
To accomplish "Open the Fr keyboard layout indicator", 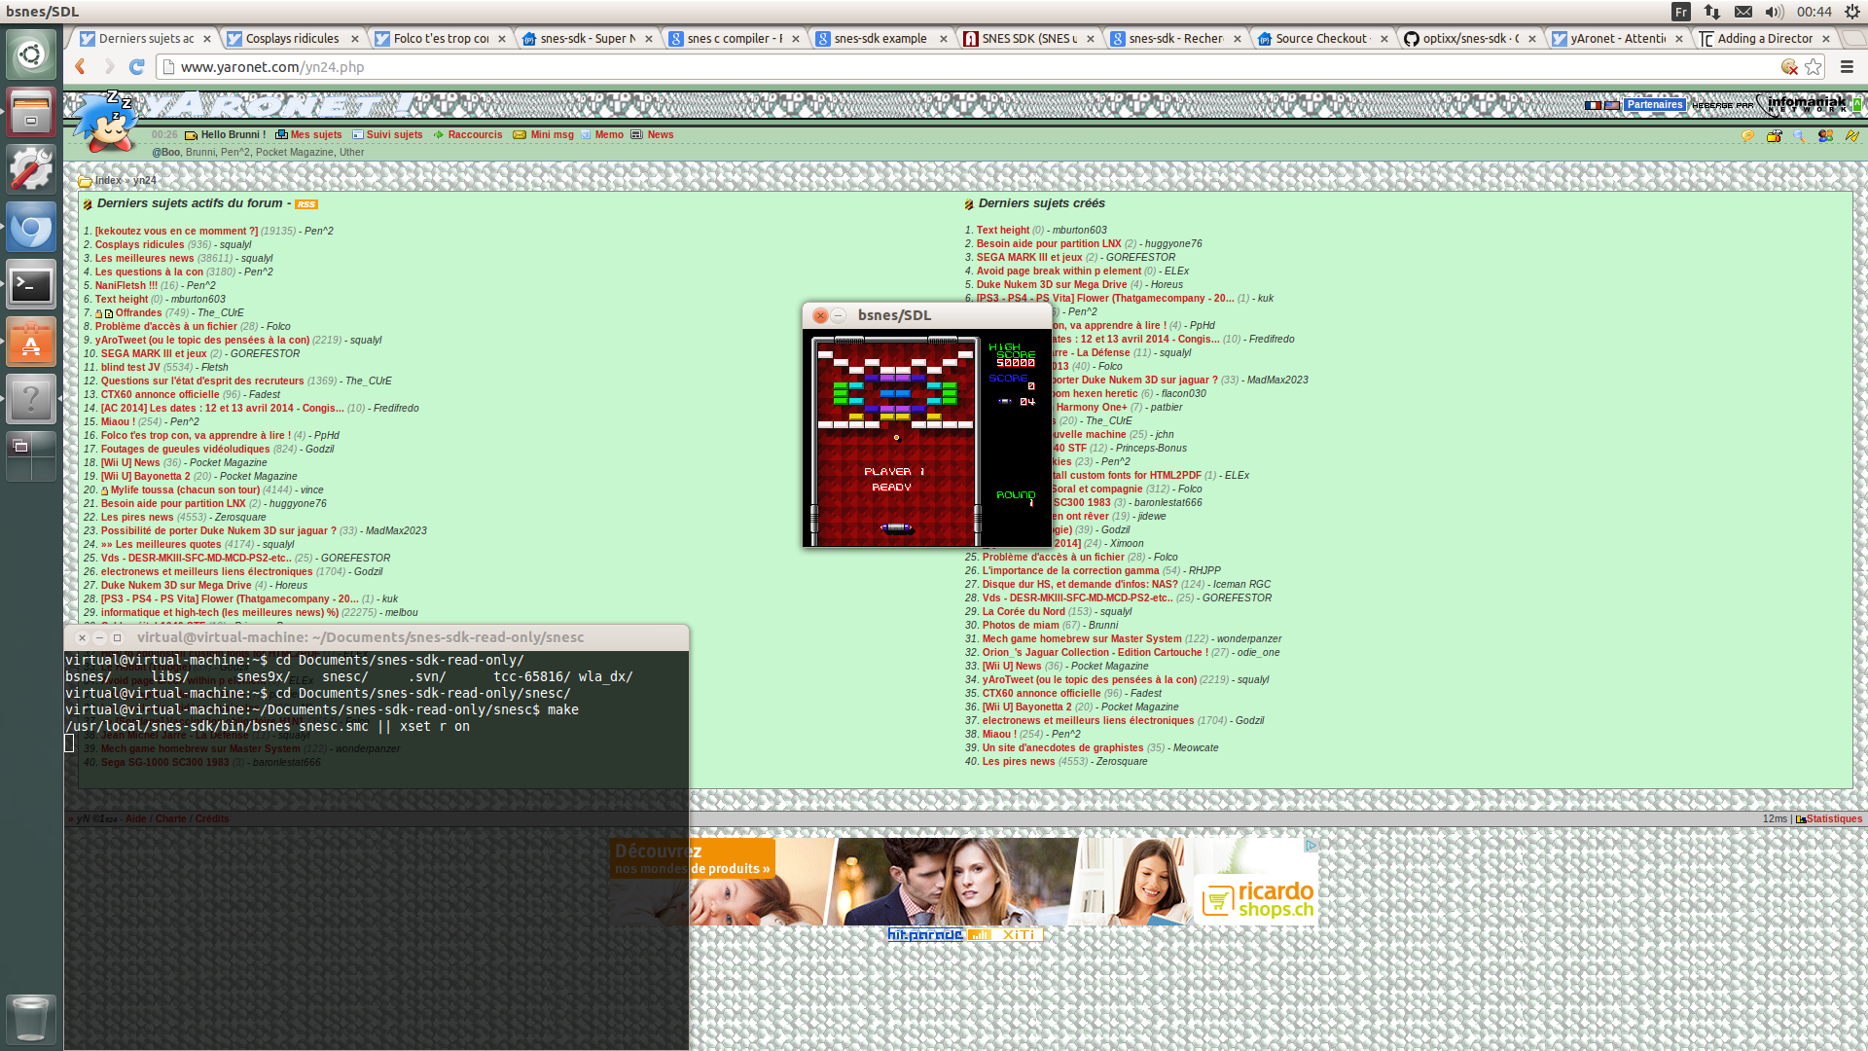I will tap(1680, 12).
